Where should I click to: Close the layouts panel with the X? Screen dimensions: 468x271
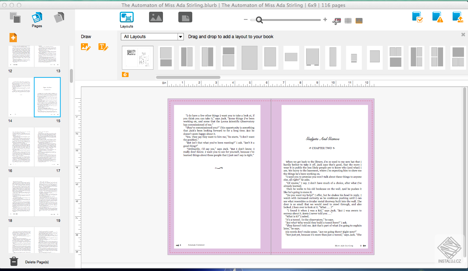(x=463, y=34)
